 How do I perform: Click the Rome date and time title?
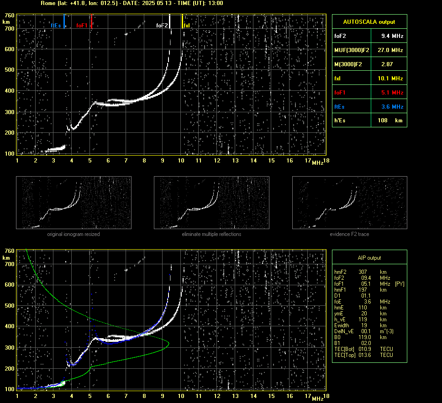(x=132, y=3)
